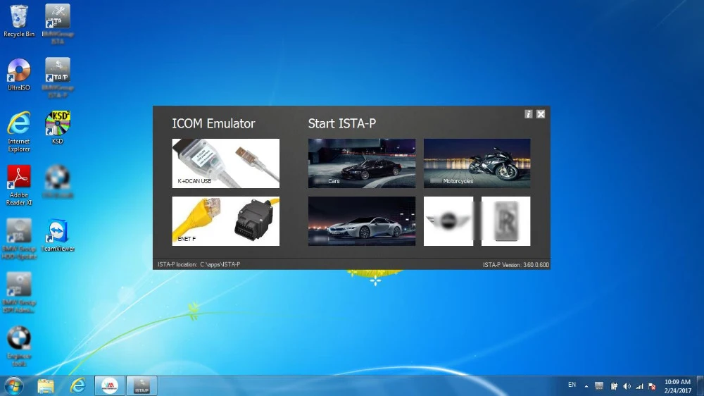Show hidden system tray icons
This screenshot has width=704, height=396.
[x=586, y=386]
